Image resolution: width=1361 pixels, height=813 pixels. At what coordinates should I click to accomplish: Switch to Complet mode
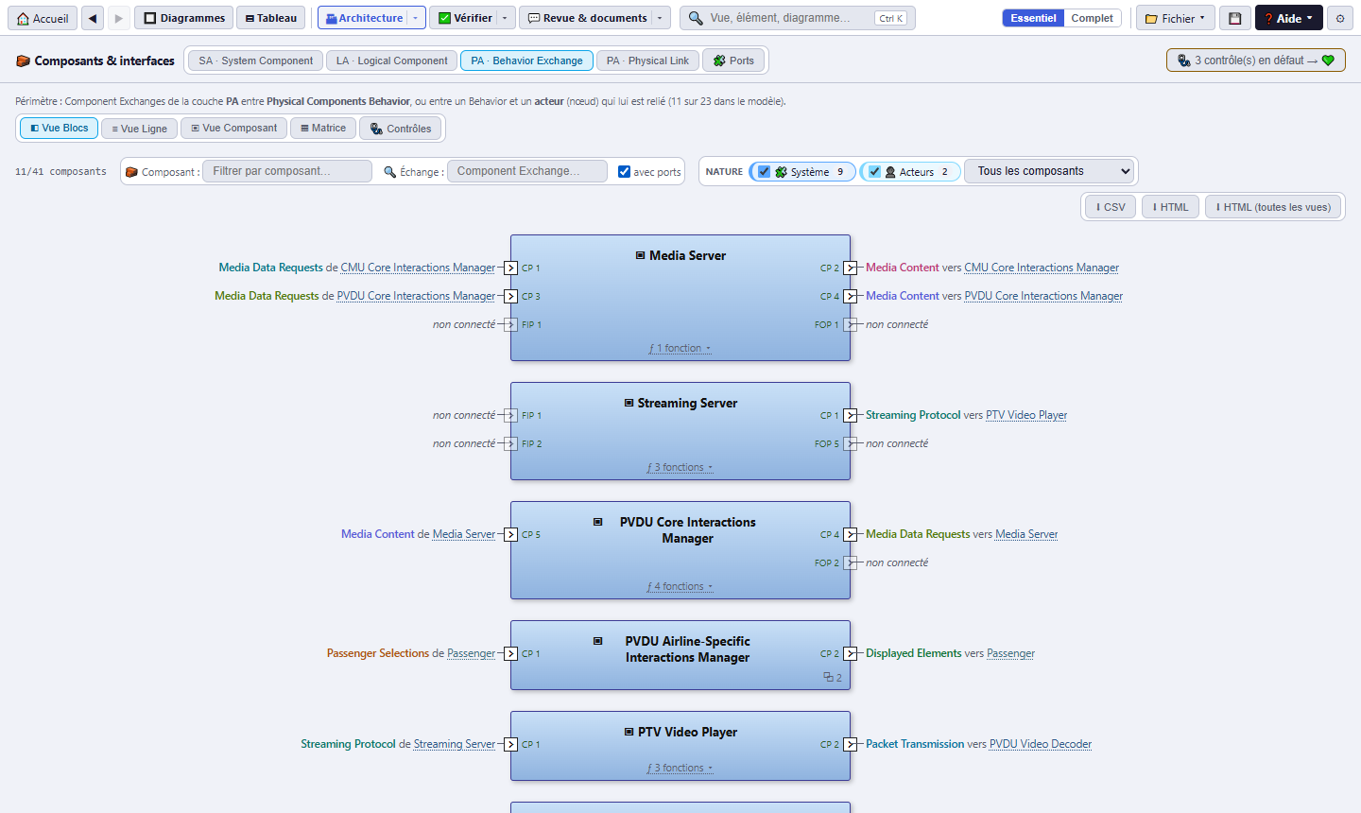click(x=1092, y=18)
